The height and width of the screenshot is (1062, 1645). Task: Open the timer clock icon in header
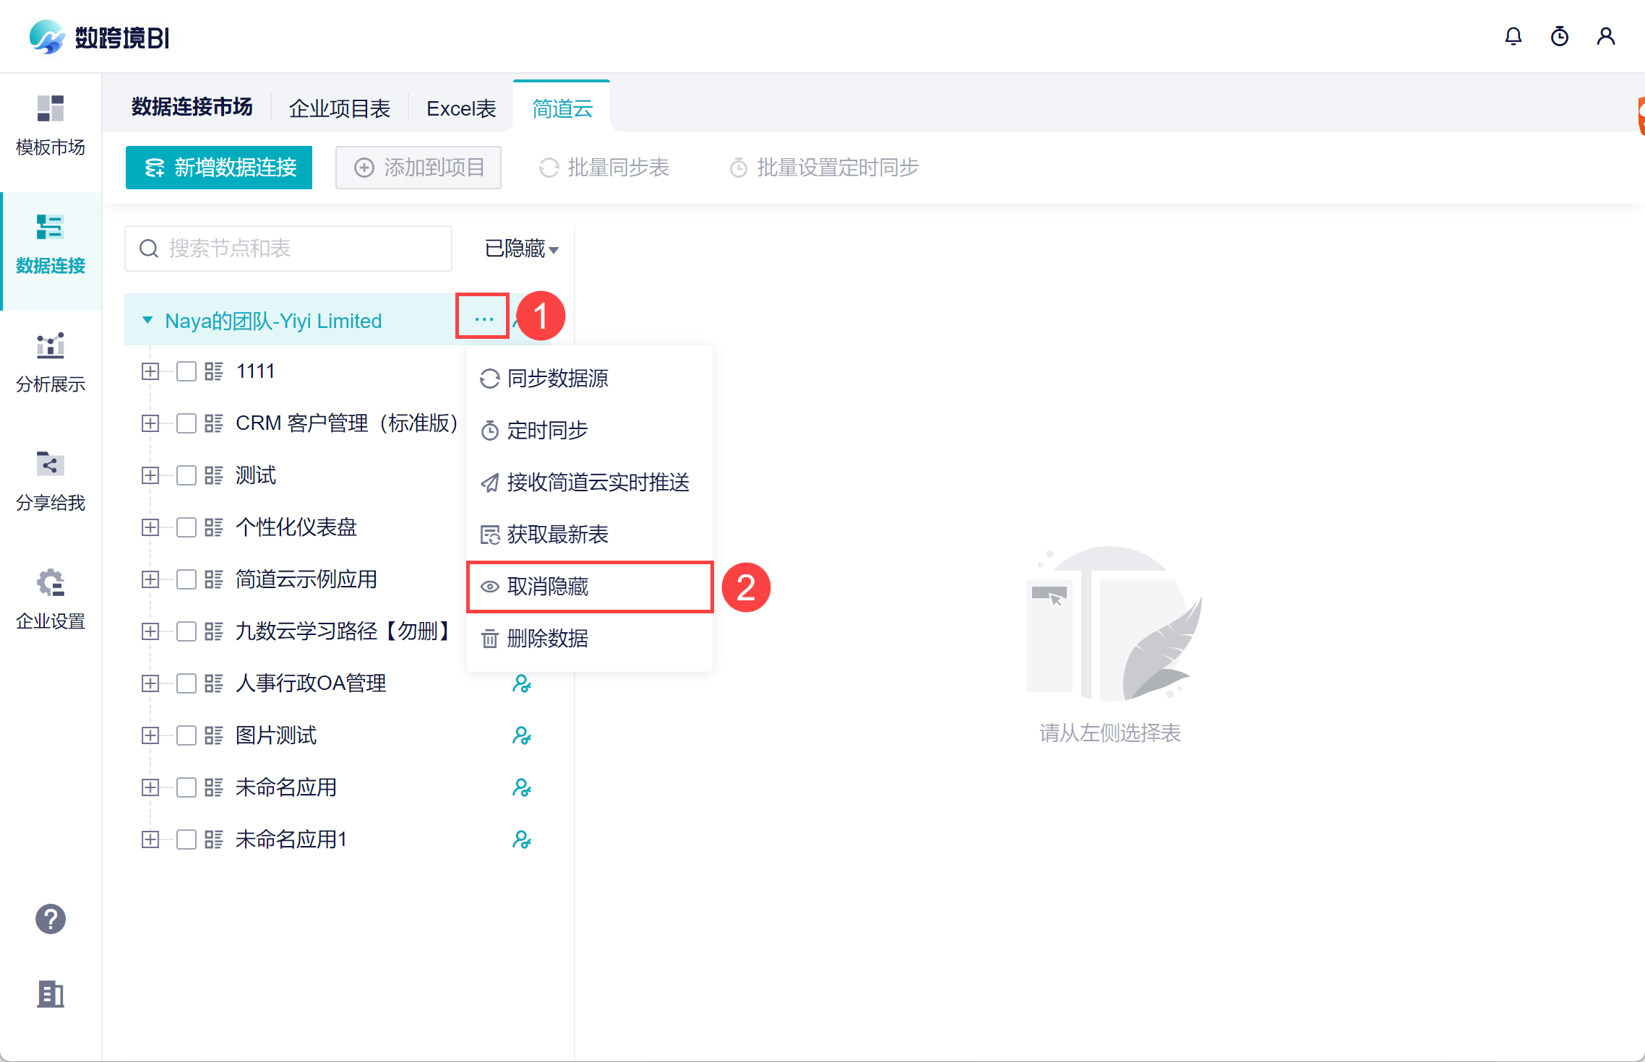click(1559, 36)
